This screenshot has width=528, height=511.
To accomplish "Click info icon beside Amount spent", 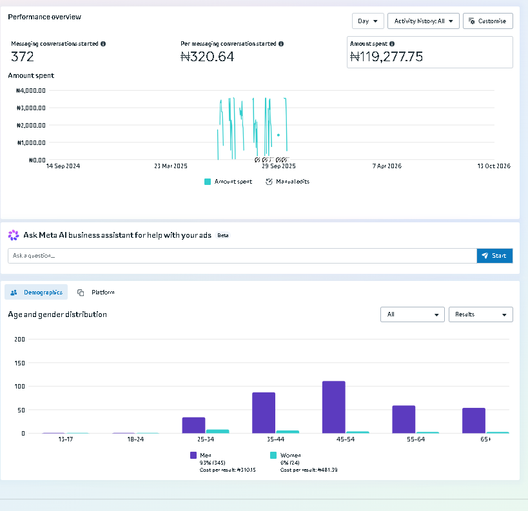I will click(392, 44).
